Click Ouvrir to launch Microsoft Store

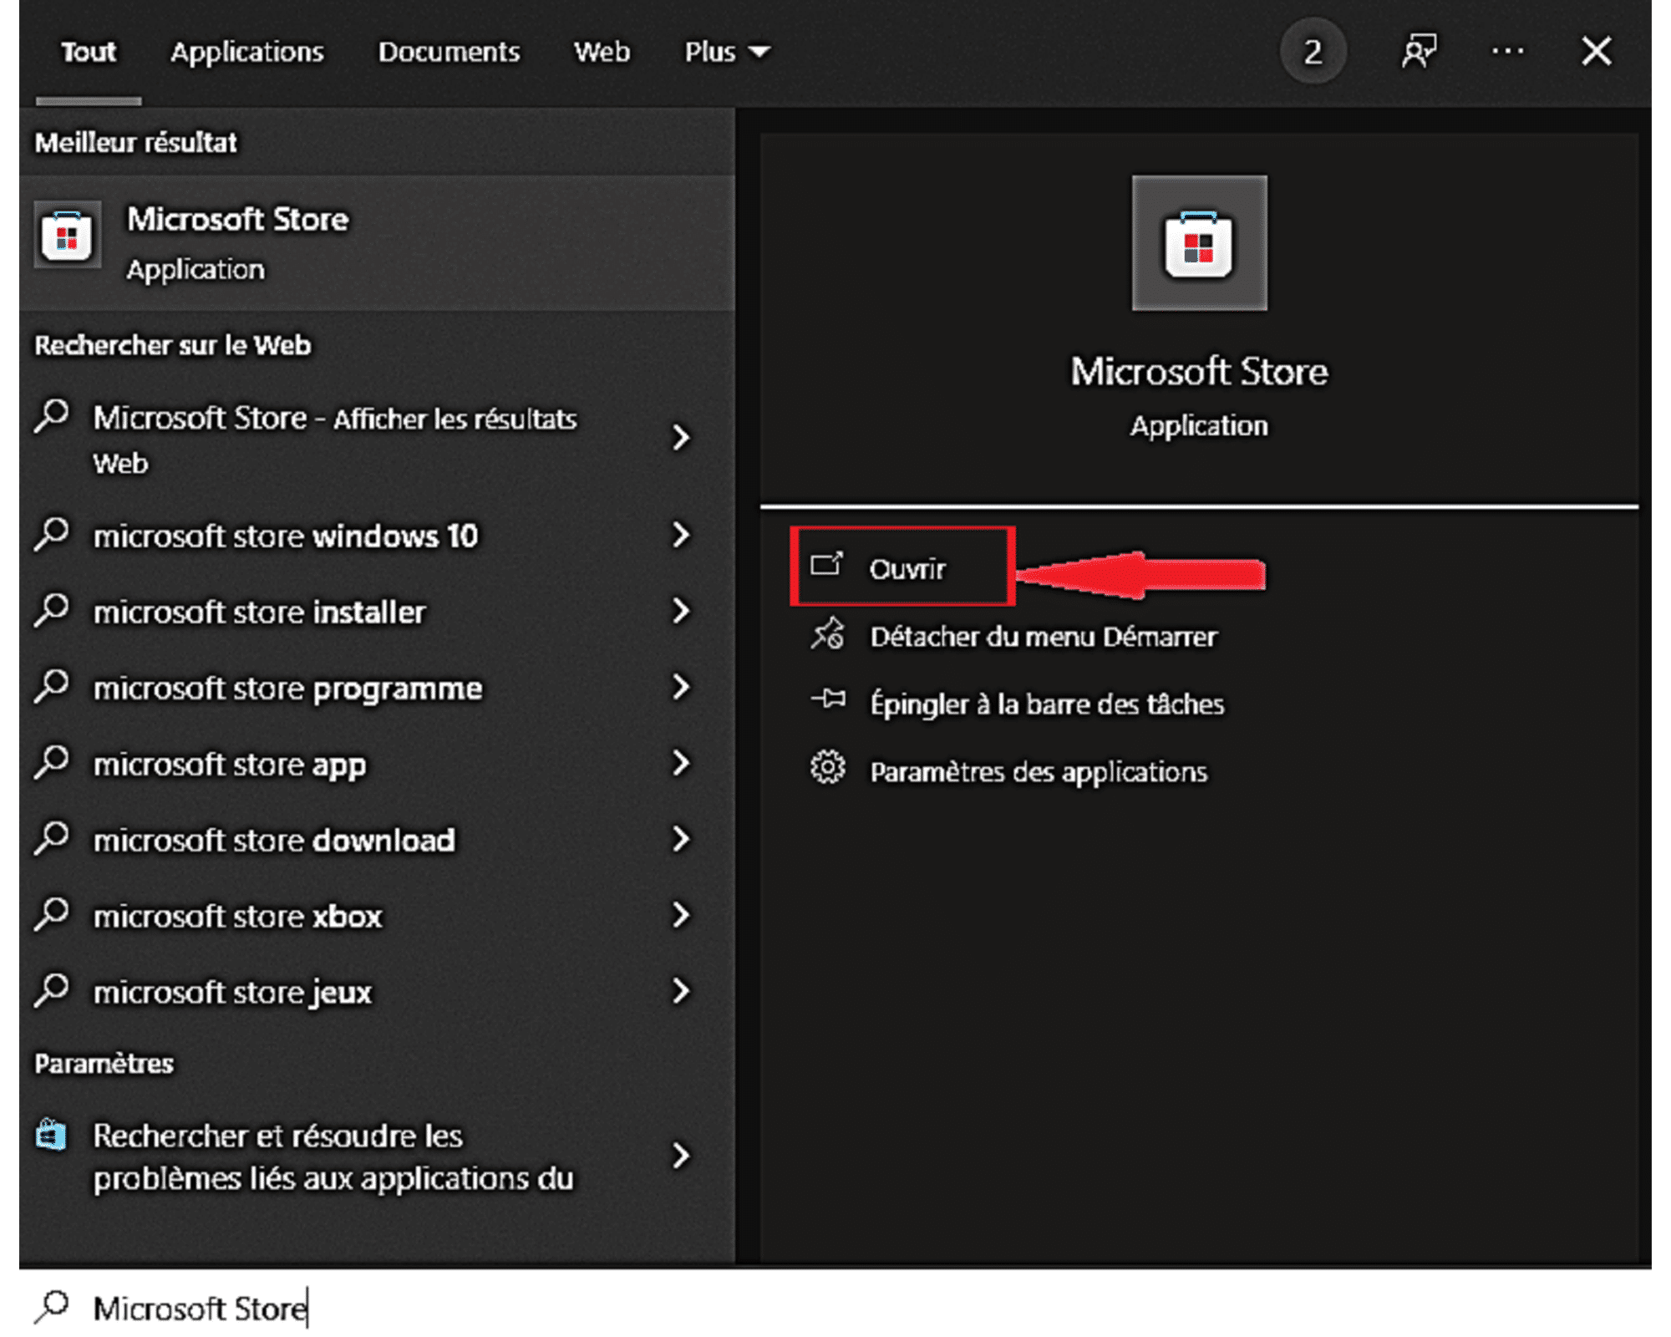902,567
